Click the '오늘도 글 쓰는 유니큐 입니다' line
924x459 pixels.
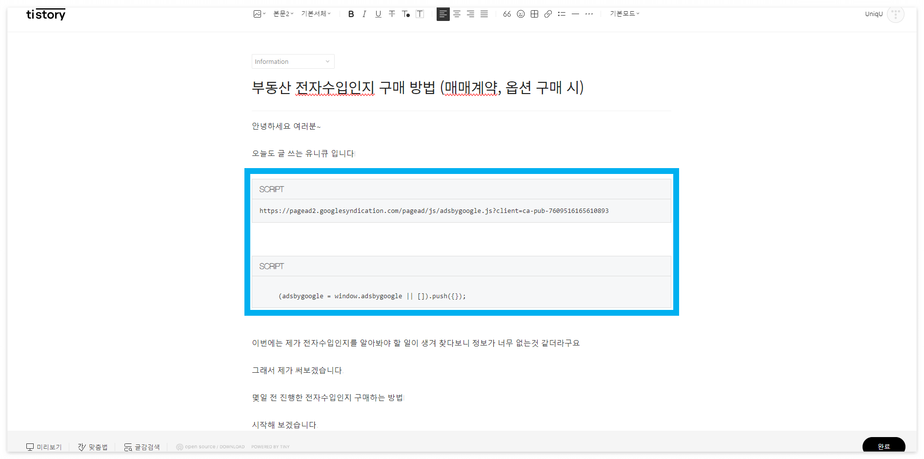click(x=303, y=153)
